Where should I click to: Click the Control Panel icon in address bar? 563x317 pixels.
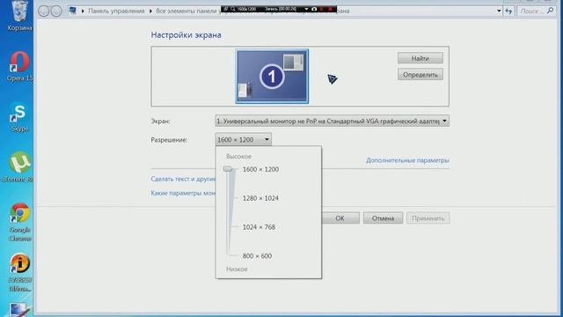[73, 11]
